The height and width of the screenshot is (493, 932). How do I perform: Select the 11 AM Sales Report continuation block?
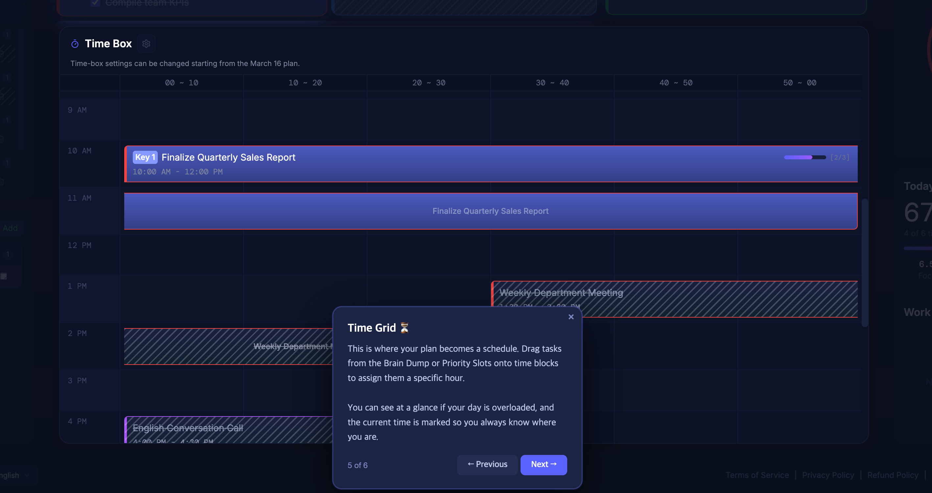(490, 211)
